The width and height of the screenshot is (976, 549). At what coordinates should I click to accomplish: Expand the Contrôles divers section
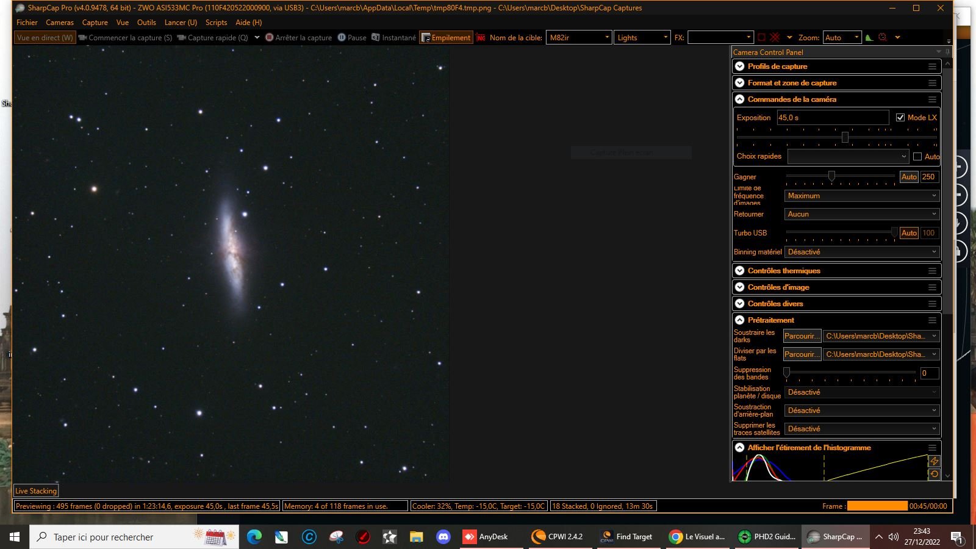click(740, 304)
